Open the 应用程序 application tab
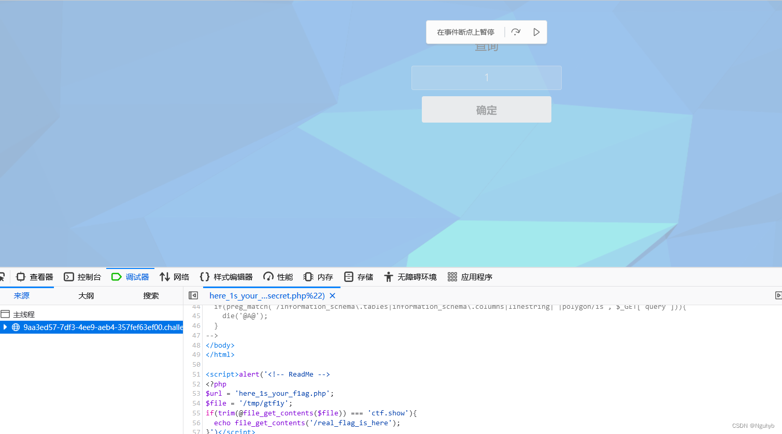 pyautogui.click(x=470, y=277)
